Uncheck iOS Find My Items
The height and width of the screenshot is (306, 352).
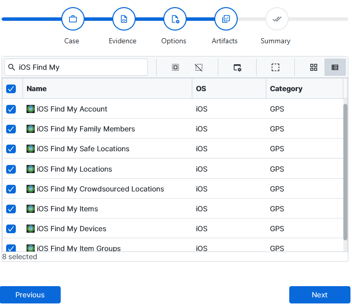(11, 209)
